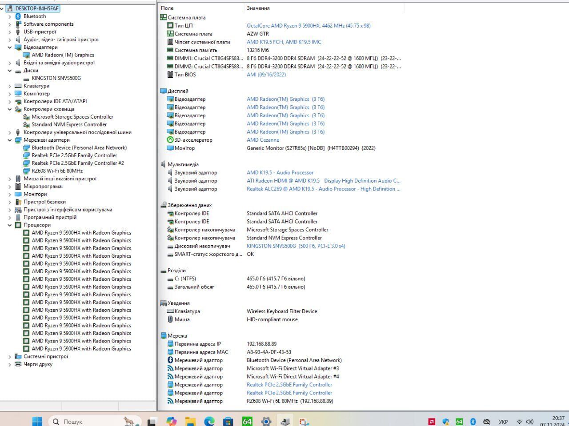Select the DESKTOP-84H5FAF root node
Screen dimensions: 569x426
coord(36,8)
